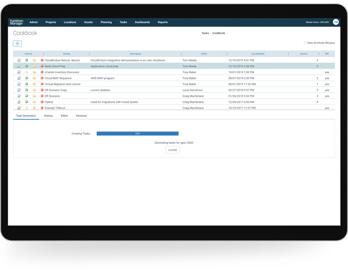Enable View Archived Recipes checkbox

pos(305,43)
